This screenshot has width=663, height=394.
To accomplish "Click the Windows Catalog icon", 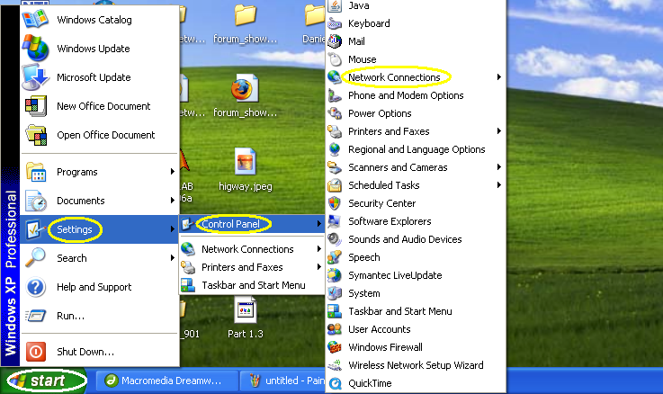I will (x=35, y=20).
